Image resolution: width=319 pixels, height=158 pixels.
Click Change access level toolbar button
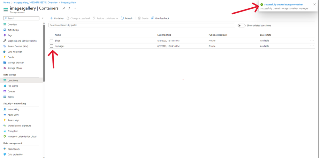[x=78, y=18]
